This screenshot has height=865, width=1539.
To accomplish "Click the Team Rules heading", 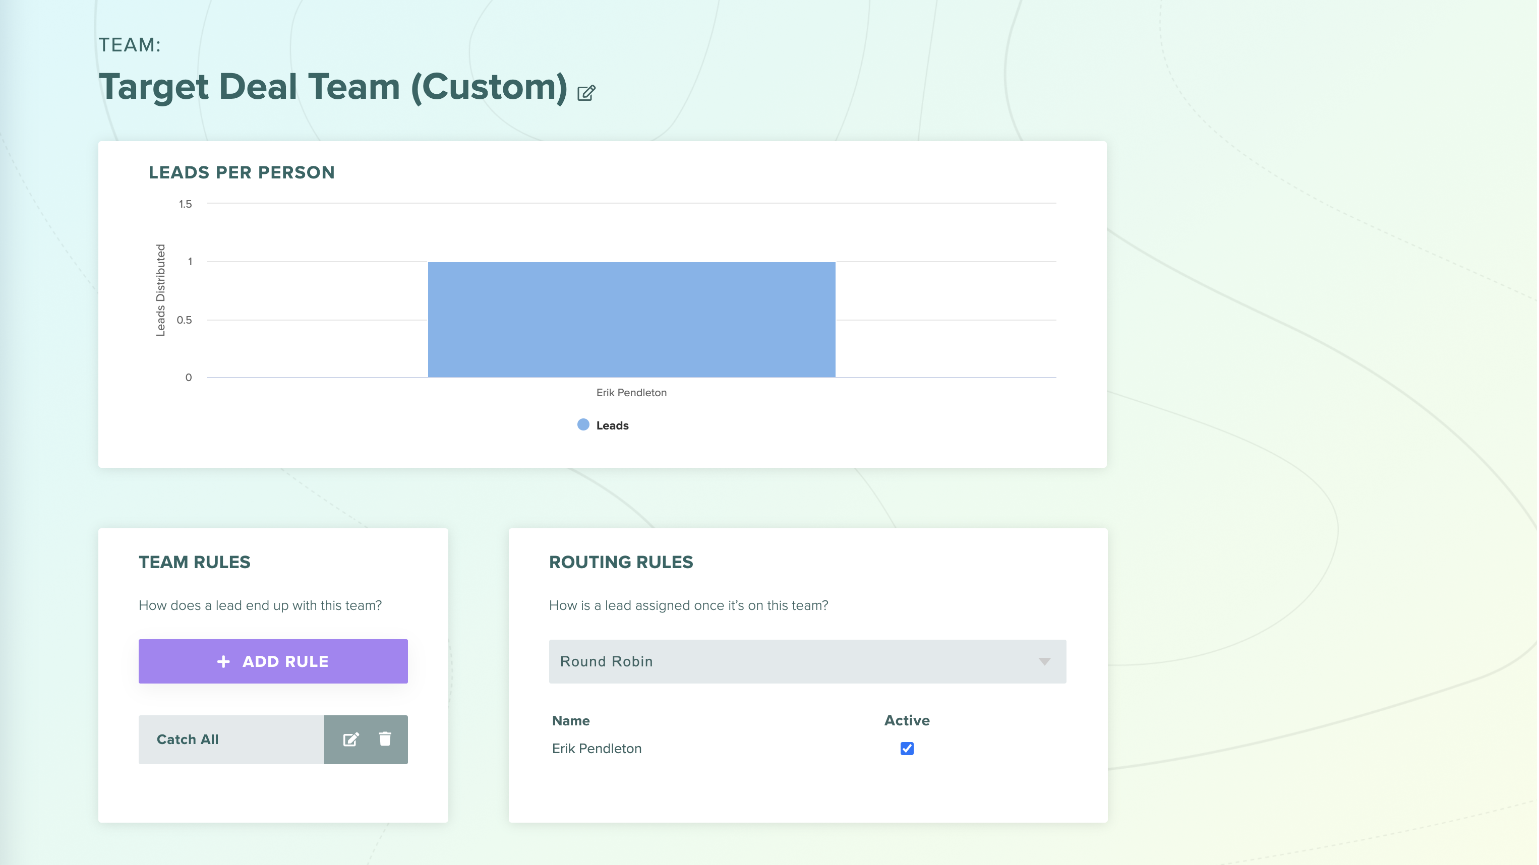I will [194, 562].
